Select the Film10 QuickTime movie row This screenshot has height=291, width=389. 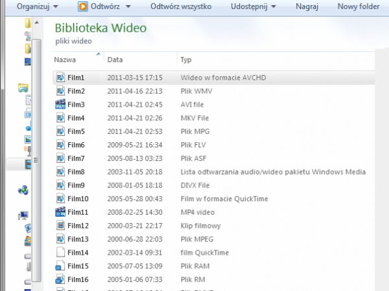coord(194,199)
